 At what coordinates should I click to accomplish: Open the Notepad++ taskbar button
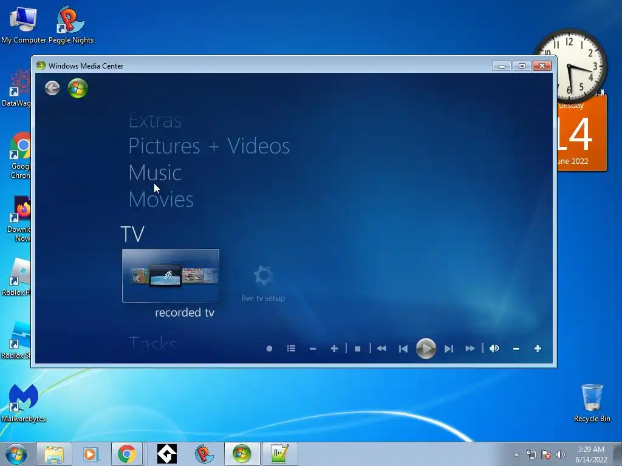click(x=279, y=454)
